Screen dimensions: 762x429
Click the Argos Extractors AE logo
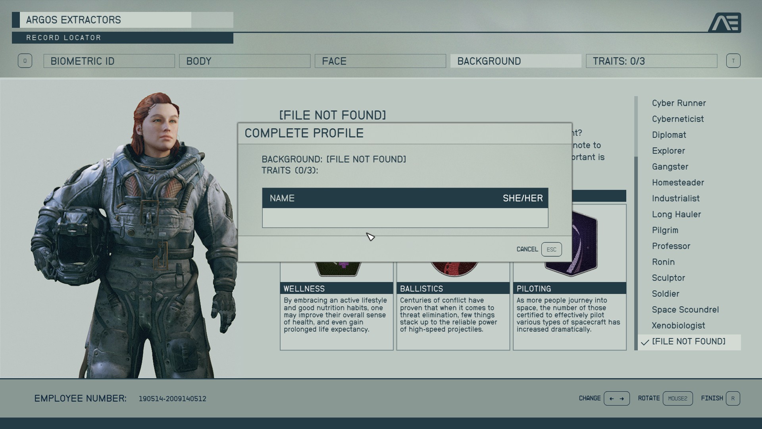[725, 22]
